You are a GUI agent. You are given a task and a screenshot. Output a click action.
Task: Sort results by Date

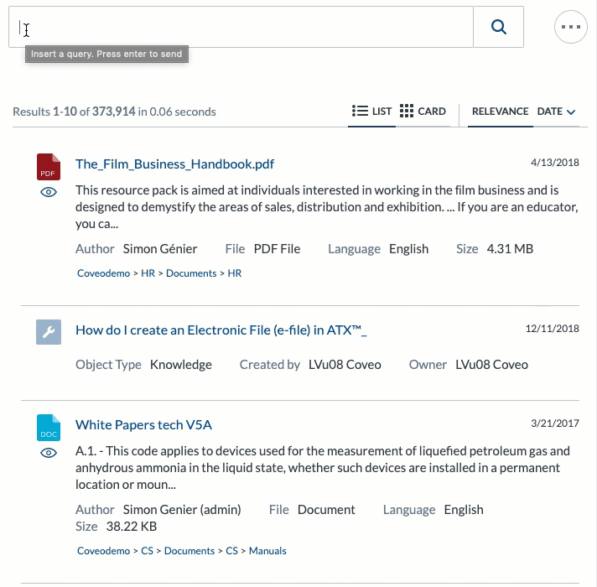pyautogui.click(x=549, y=112)
